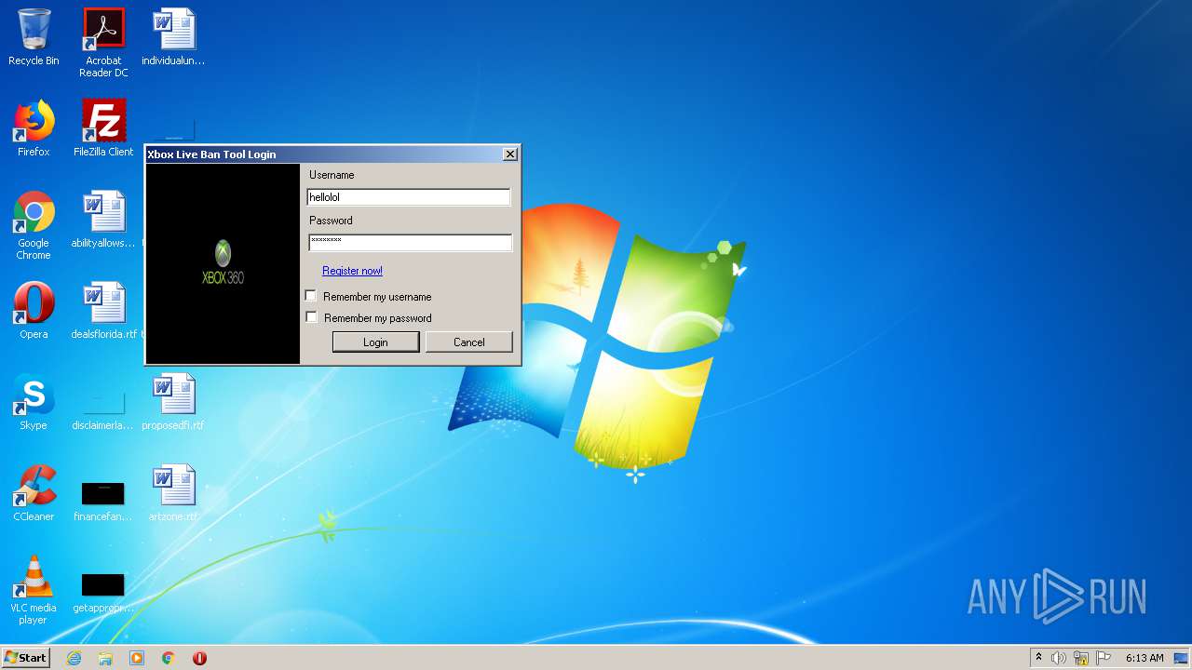Focus the Password input field
Viewport: 1192px width, 670px height.
[410, 242]
